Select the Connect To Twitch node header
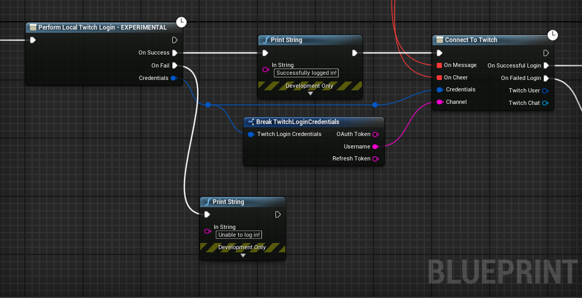Image resolution: width=582 pixels, height=298 pixels. point(470,40)
